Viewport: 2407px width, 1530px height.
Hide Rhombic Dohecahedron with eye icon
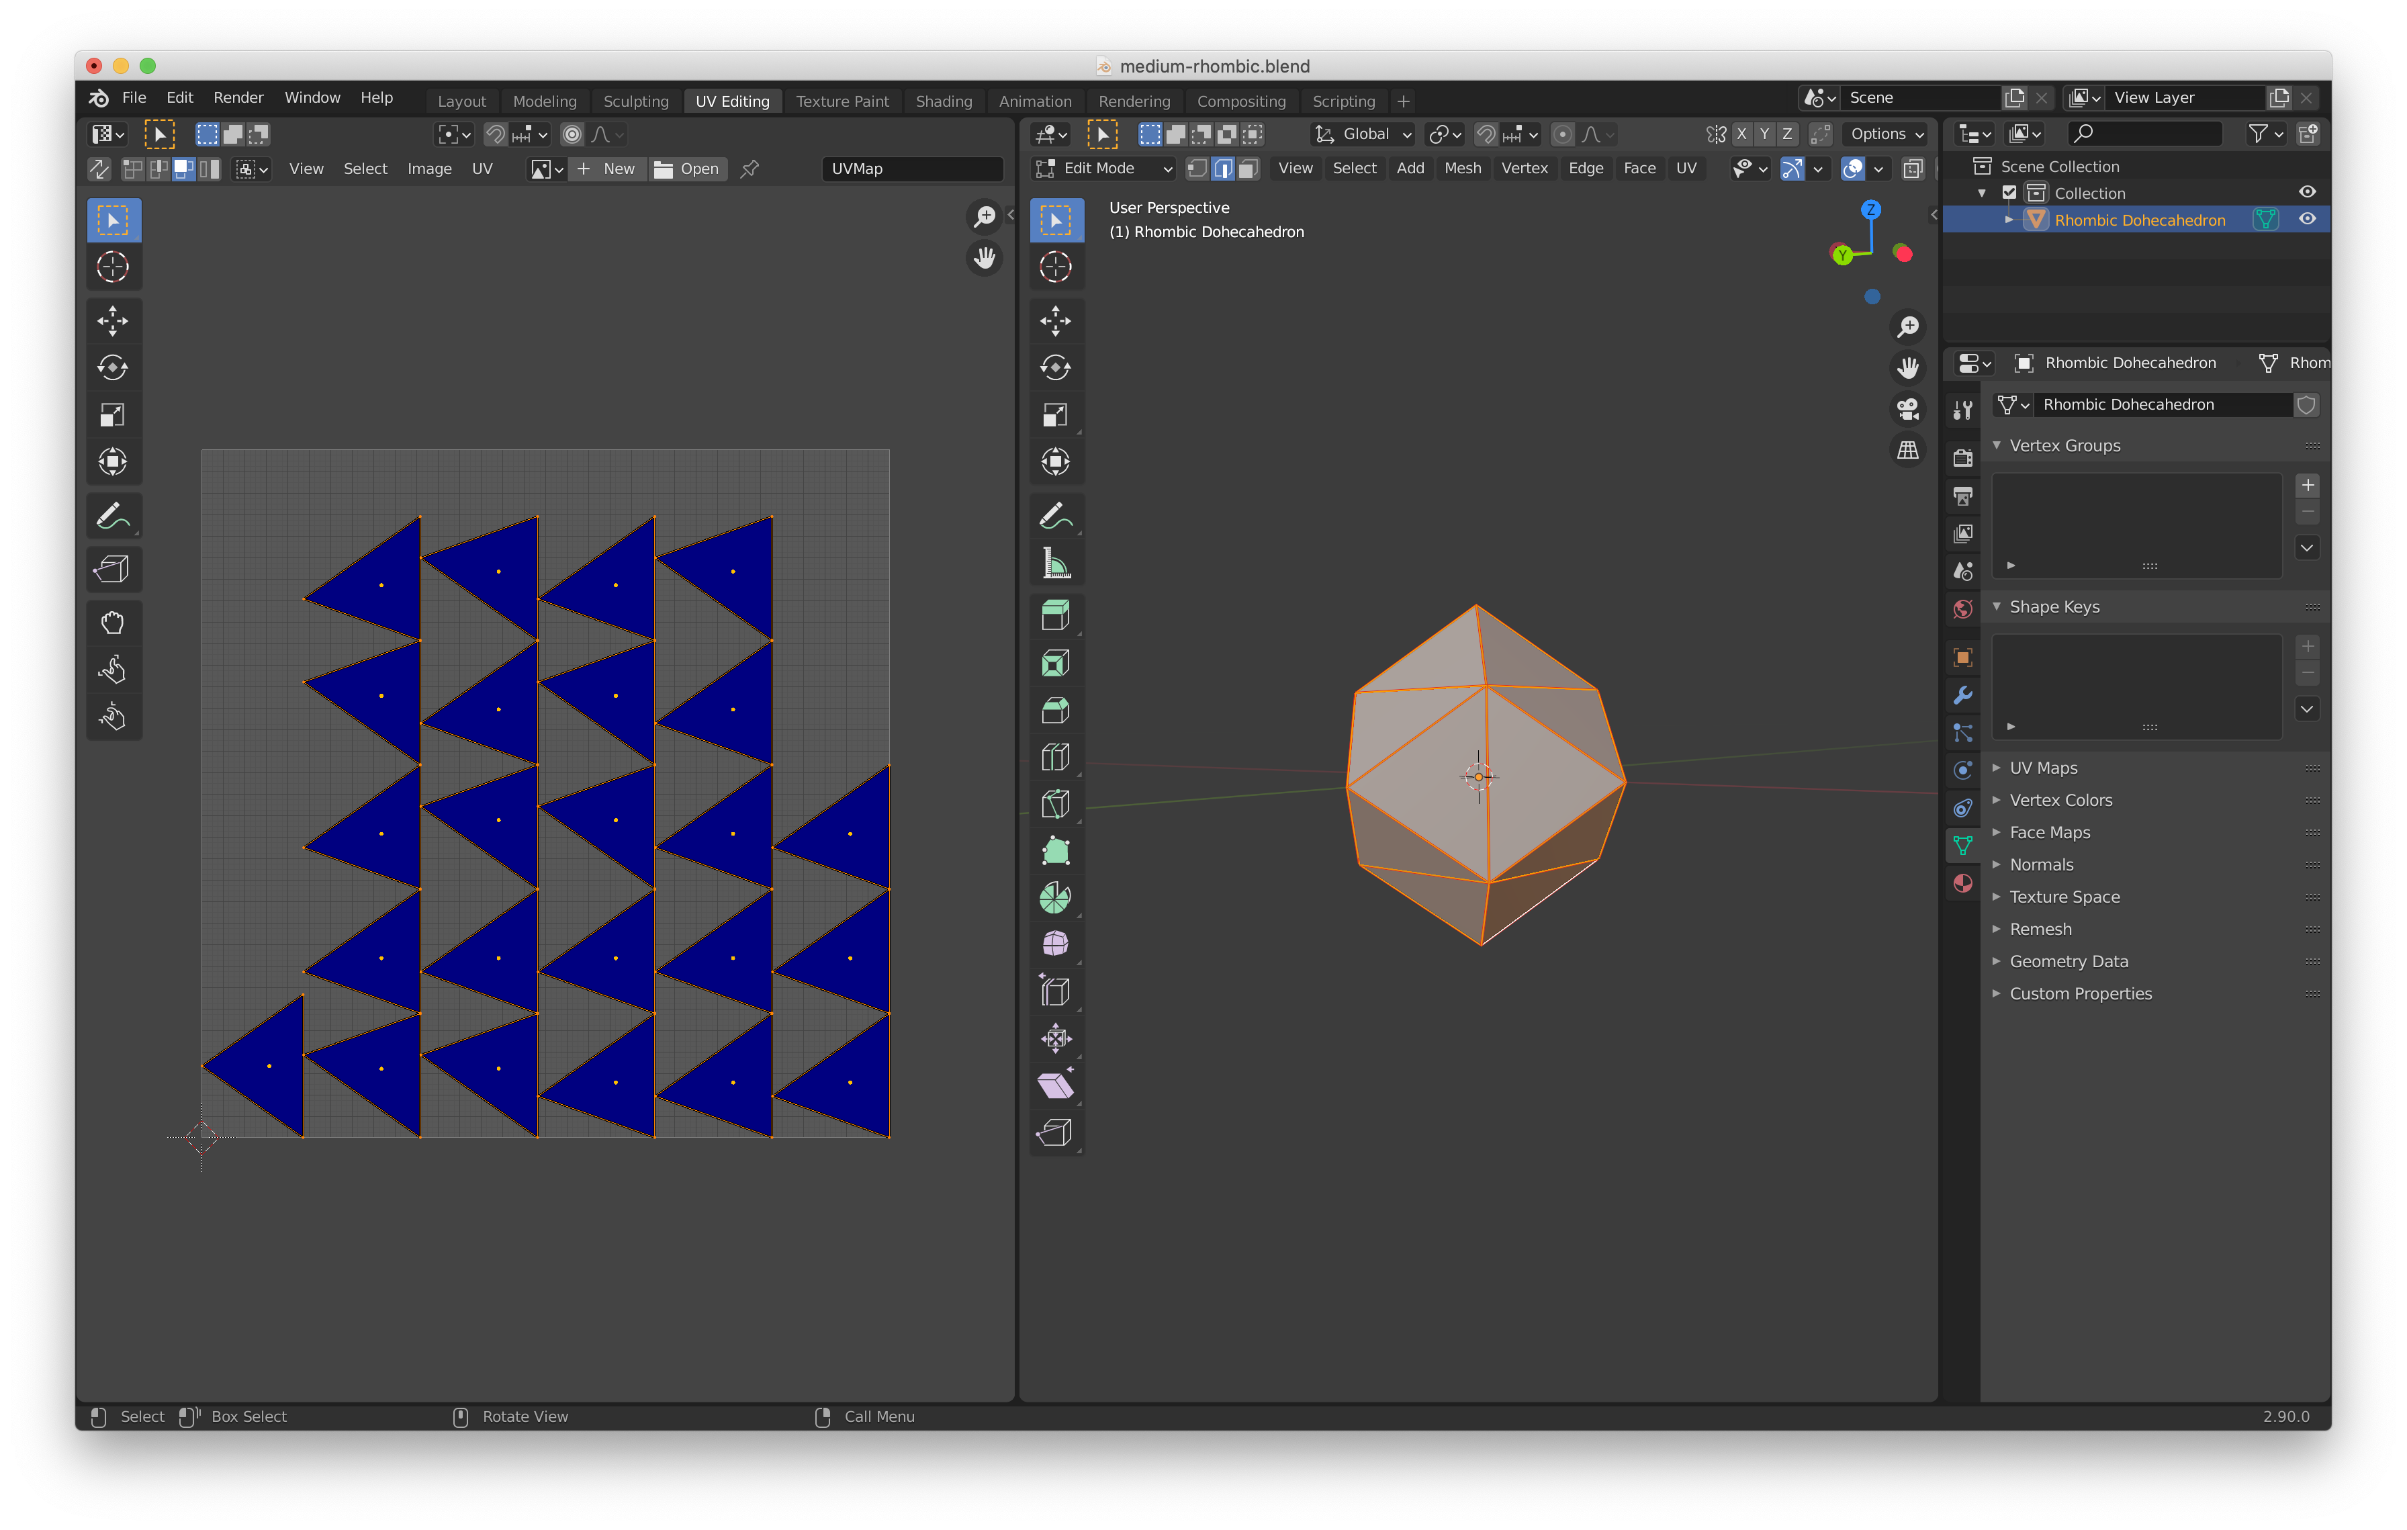pos(2307,219)
